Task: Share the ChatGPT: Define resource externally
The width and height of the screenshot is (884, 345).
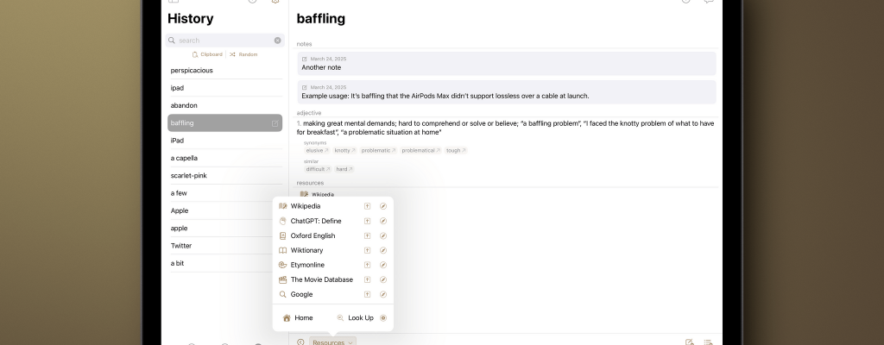Action: pyautogui.click(x=368, y=221)
